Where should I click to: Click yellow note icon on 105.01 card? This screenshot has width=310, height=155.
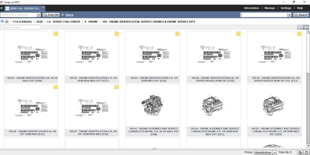pyautogui.click(x=56, y=34)
